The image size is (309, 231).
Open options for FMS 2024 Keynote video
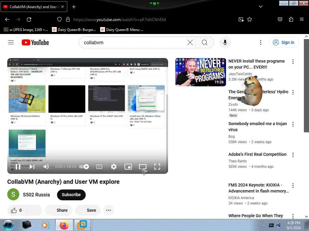coord(293,185)
